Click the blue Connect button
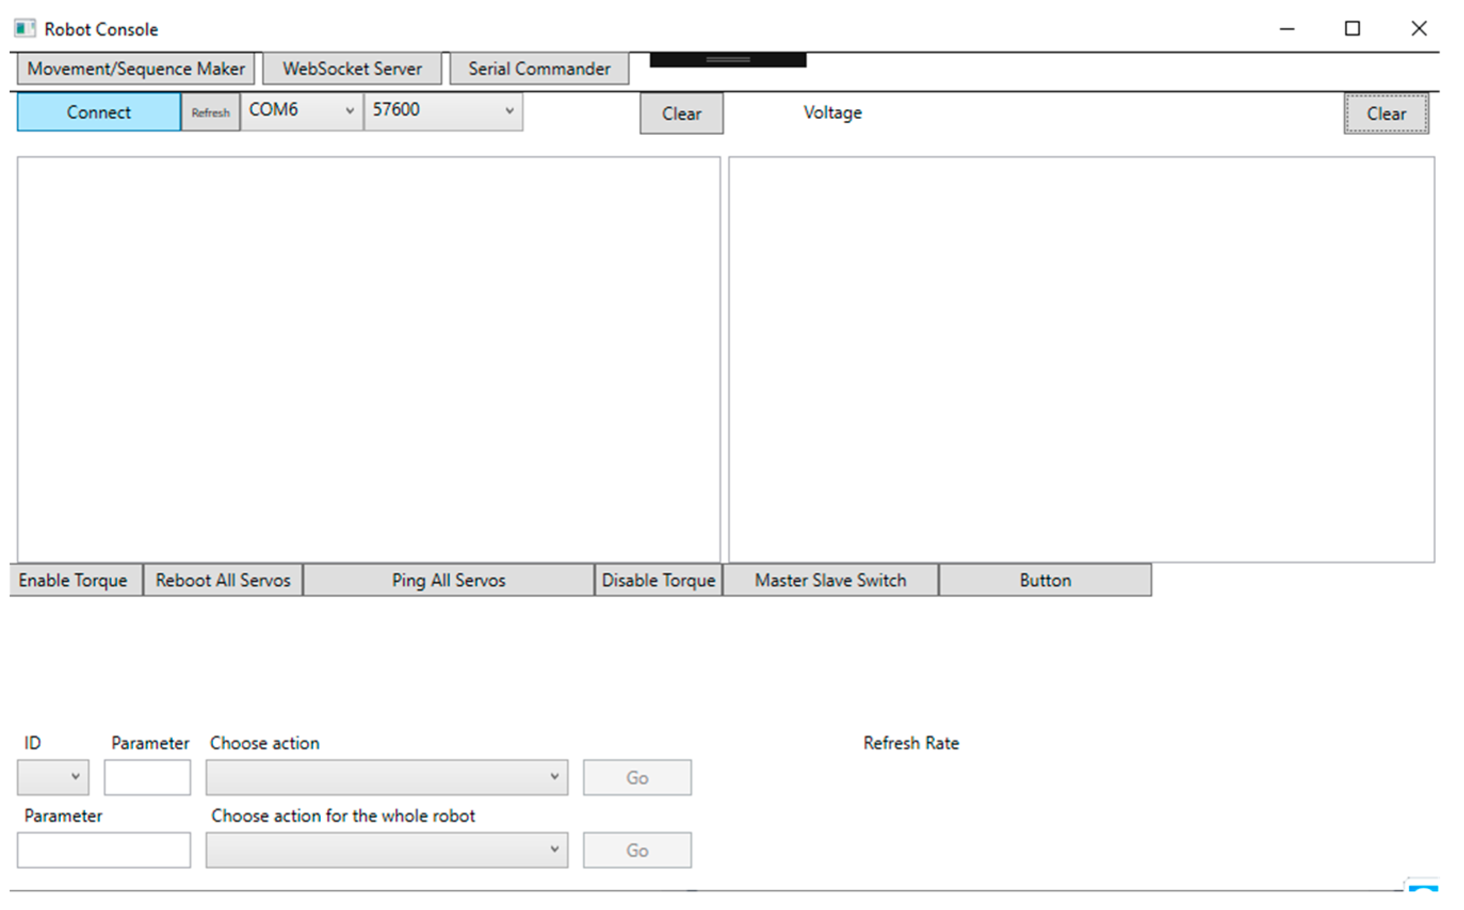 tap(98, 112)
